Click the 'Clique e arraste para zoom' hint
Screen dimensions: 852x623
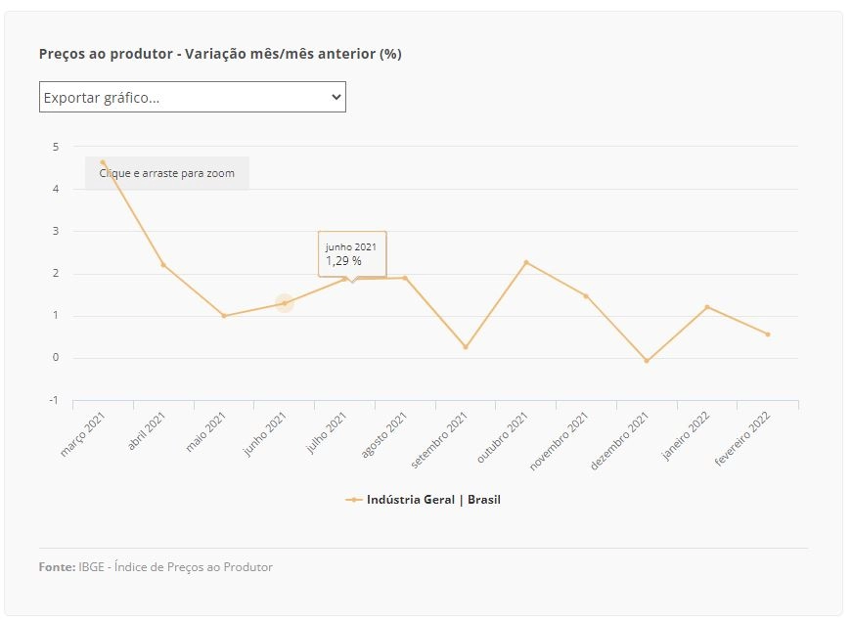pyautogui.click(x=167, y=173)
